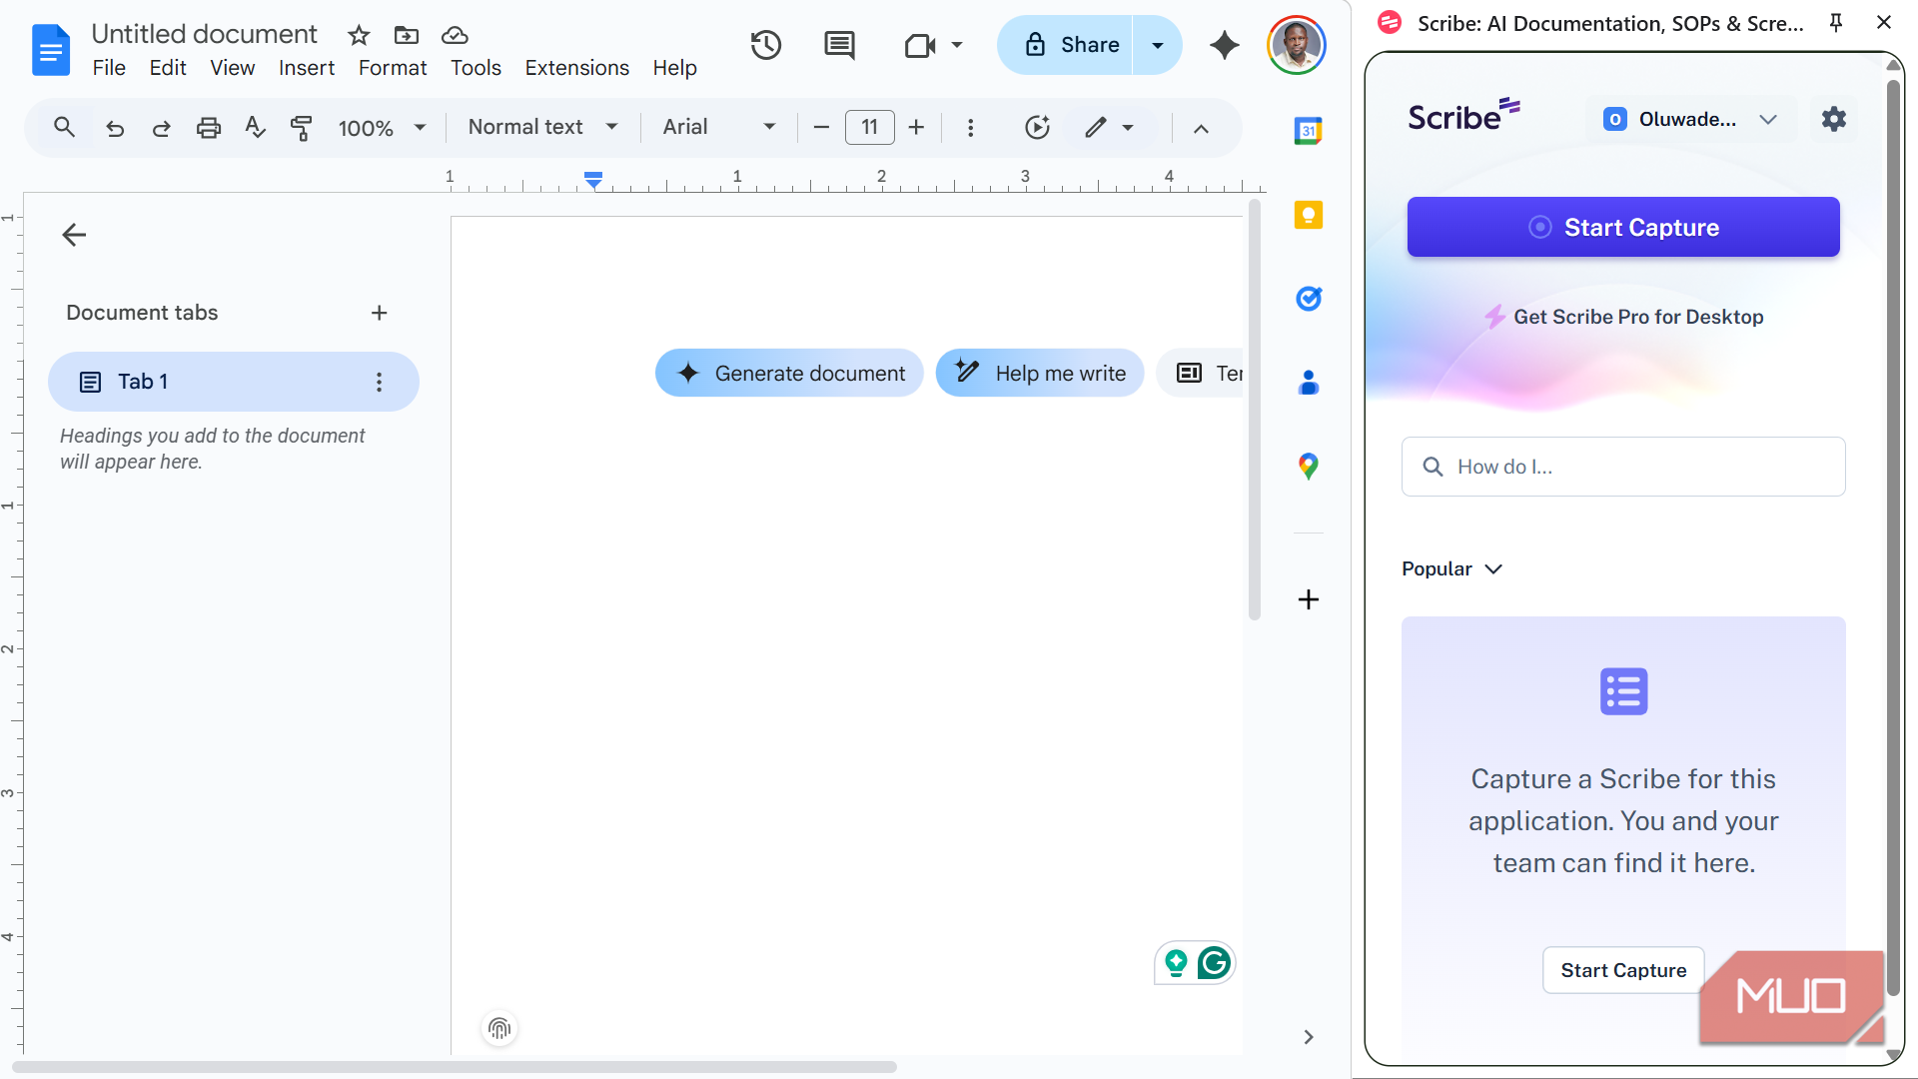Open Scribe settings gear

coord(1834,119)
